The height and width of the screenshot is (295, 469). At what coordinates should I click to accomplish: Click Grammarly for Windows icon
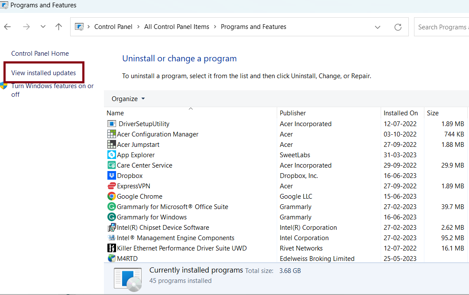(x=112, y=217)
